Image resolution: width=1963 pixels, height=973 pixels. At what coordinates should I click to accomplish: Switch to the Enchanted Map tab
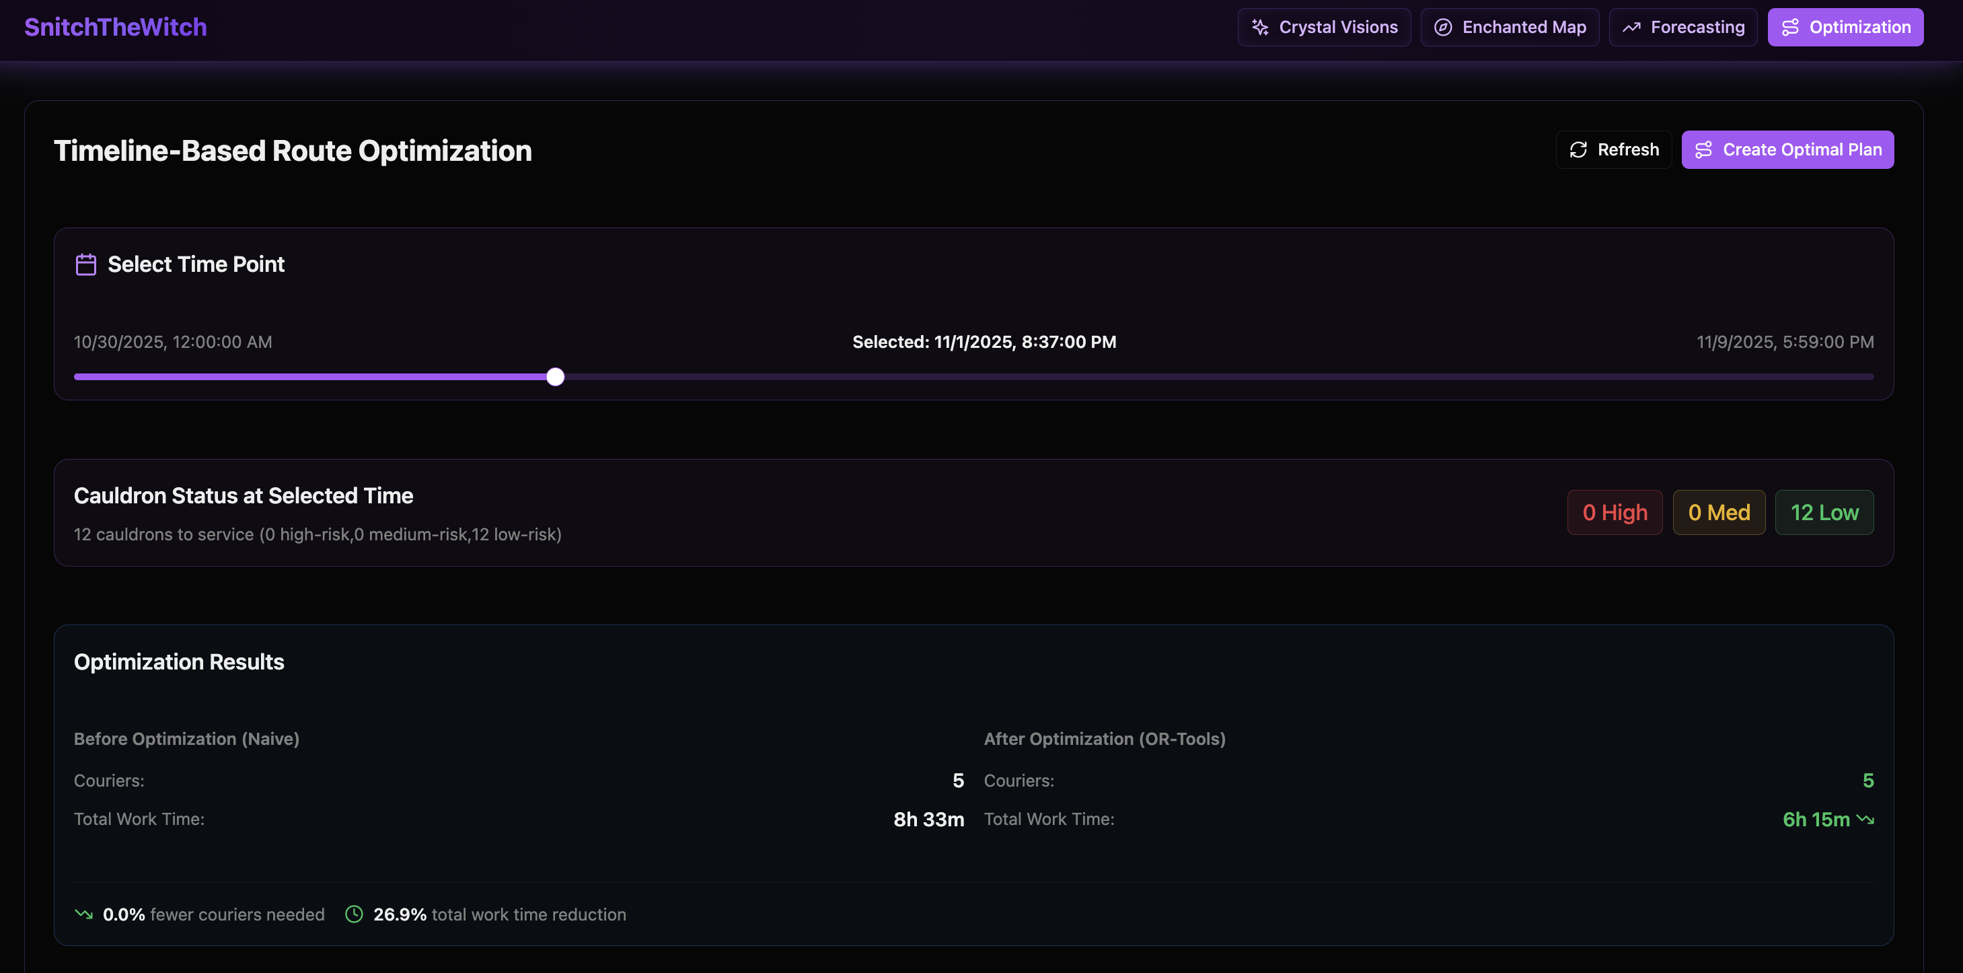1509,28
